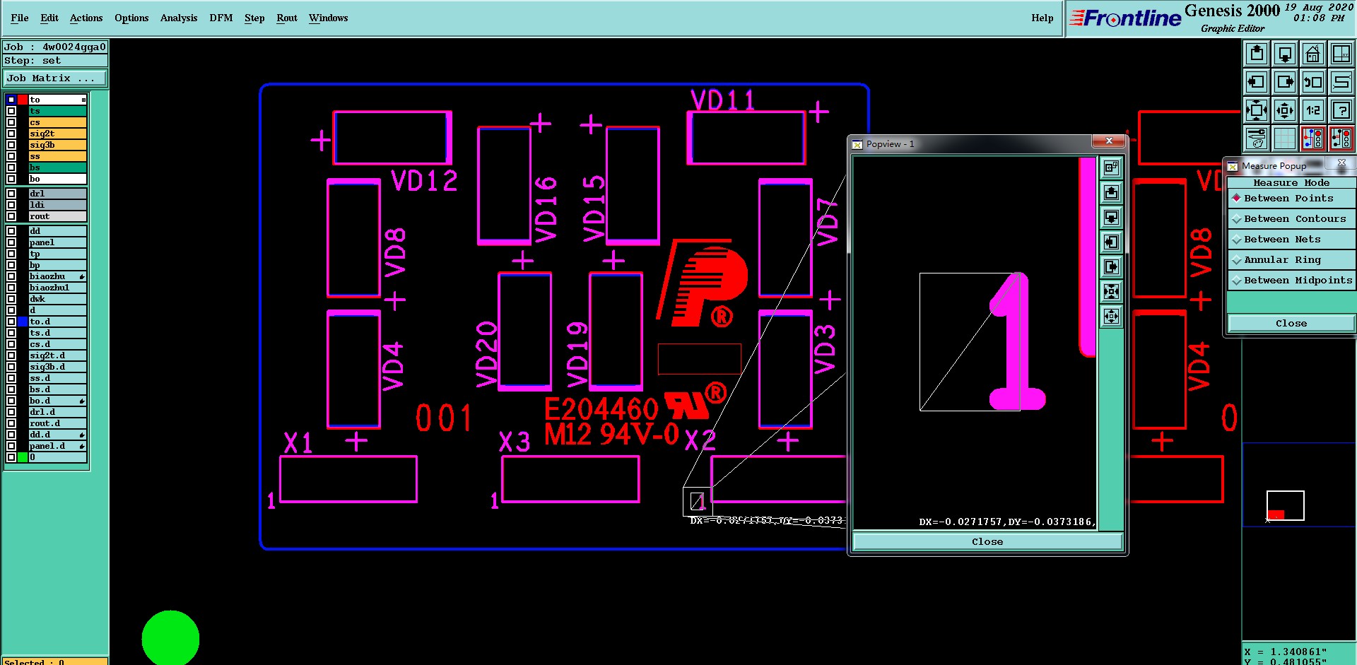Click the zoom in icon in the right toolbar
Image resolution: width=1357 pixels, height=665 pixels.
(x=1257, y=110)
